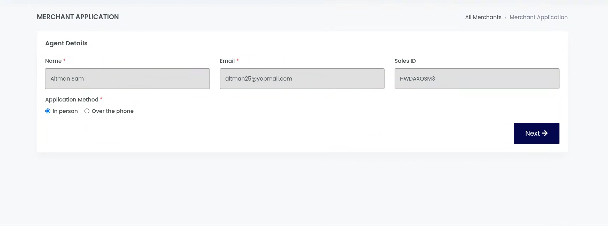
Task: Click the red asterisk beside Email
Action: [237, 60]
